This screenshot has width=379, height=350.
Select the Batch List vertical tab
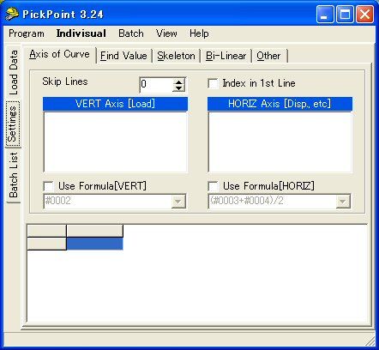pyautogui.click(x=13, y=175)
